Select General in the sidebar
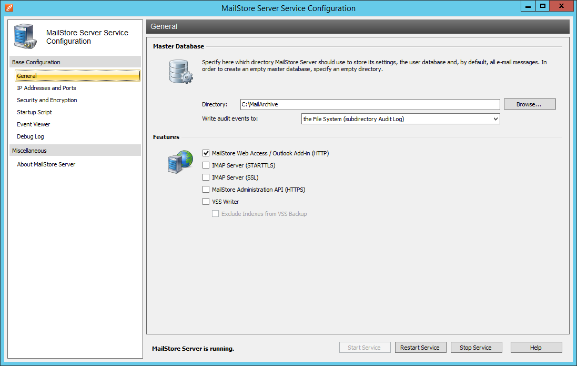Screen dimensions: 577x366 (78, 76)
